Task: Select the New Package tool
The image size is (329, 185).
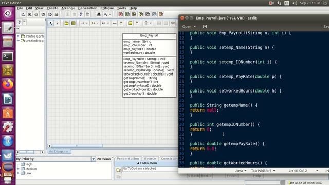Action: [66, 23]
